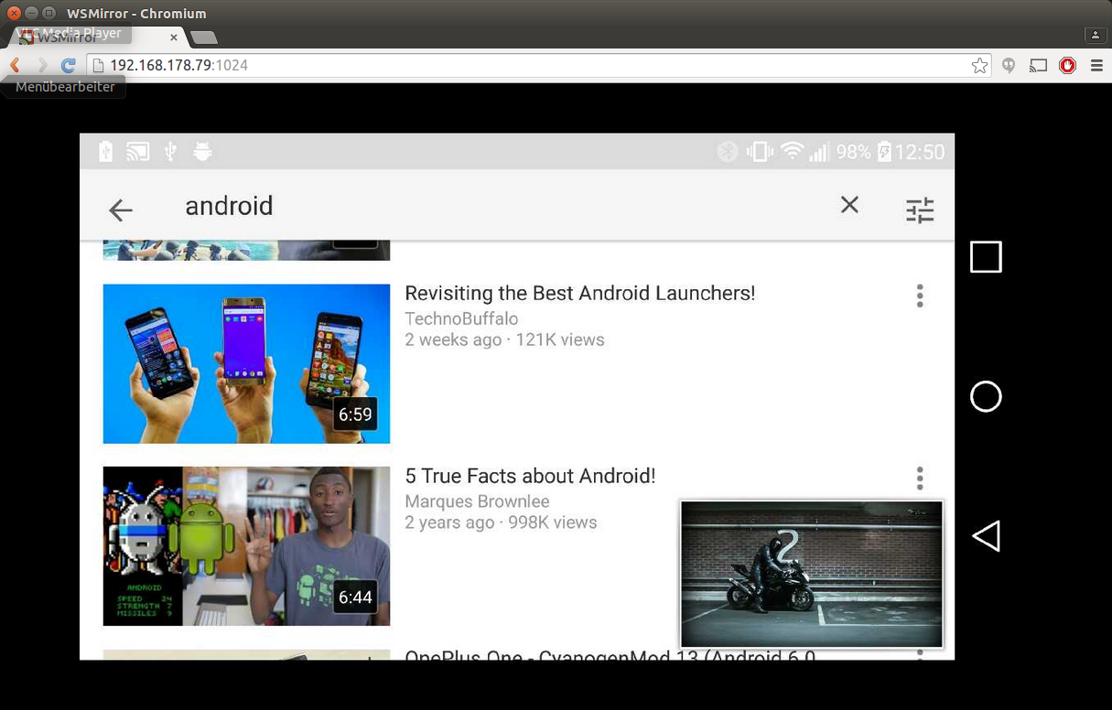Tap the 12:50 clock in status bar

(x=920, y=152)
